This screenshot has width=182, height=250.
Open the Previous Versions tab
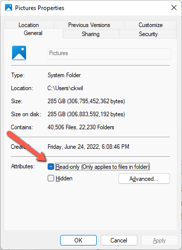89,25
